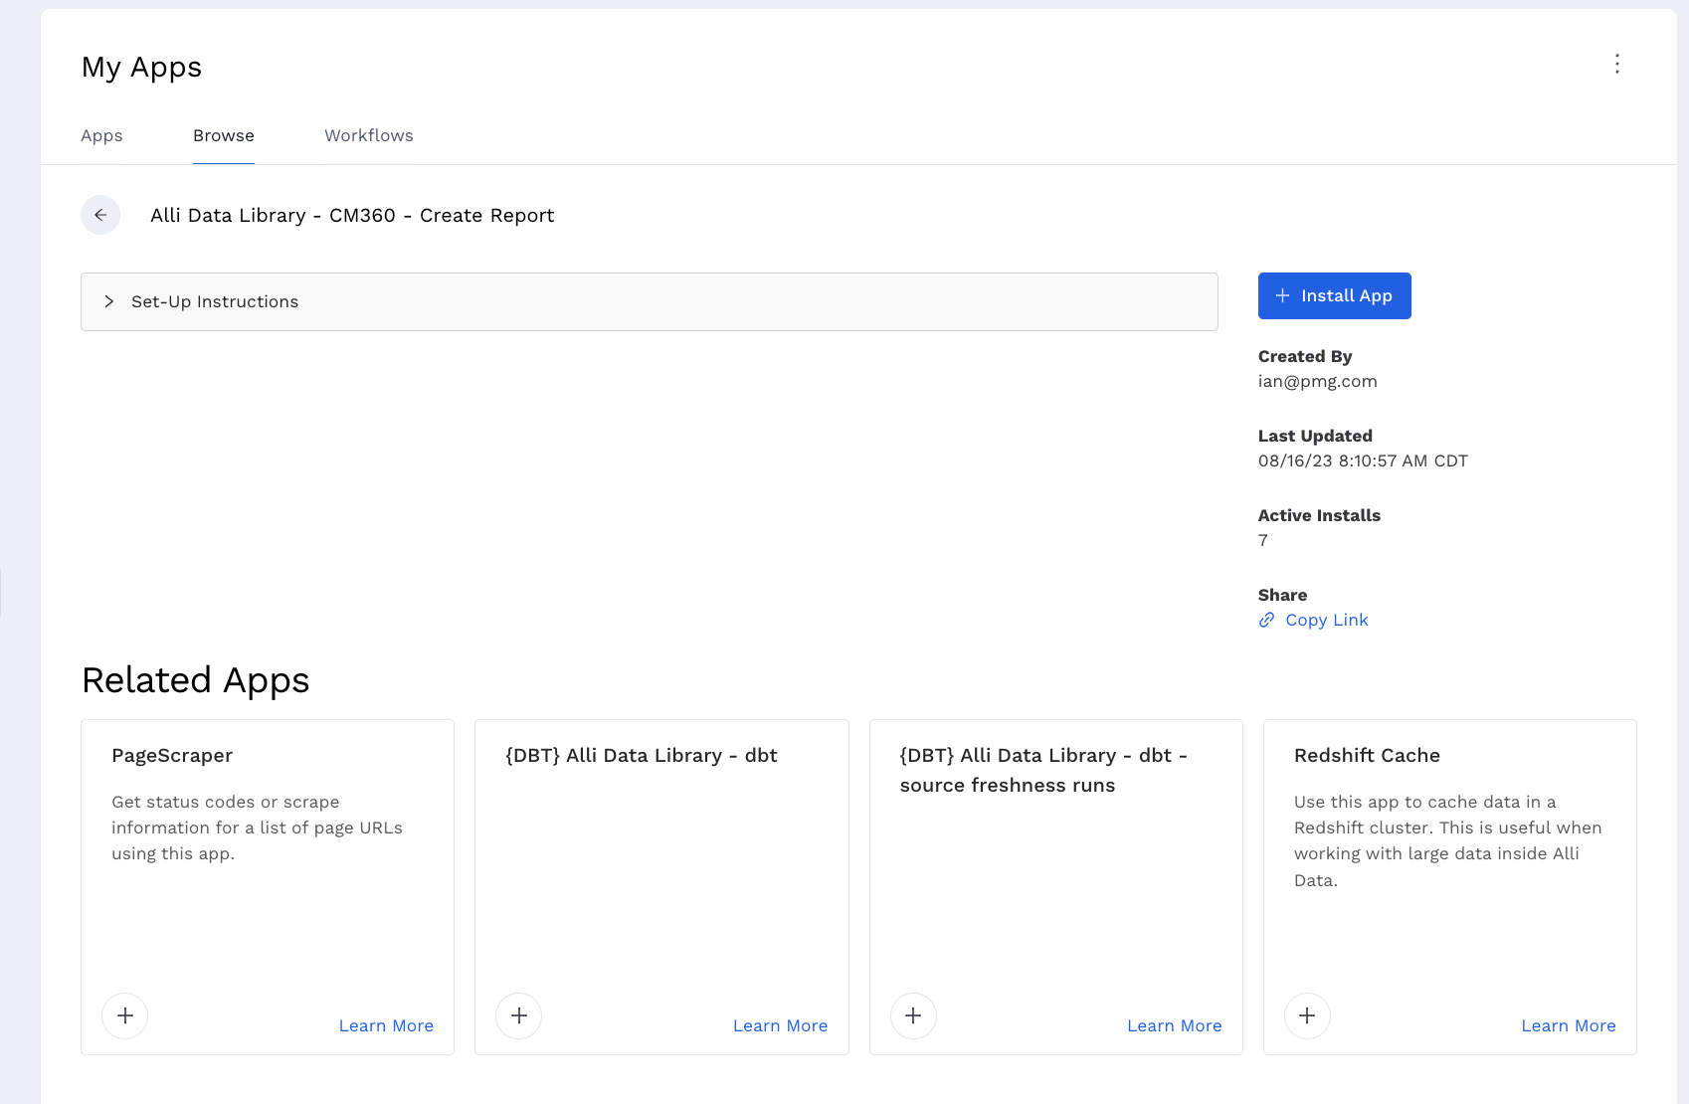The image size is (1689, 1104).
Task: Expand the Set-Up Instructions chevron
Action: pyautogui.click(x=109, y=301)
